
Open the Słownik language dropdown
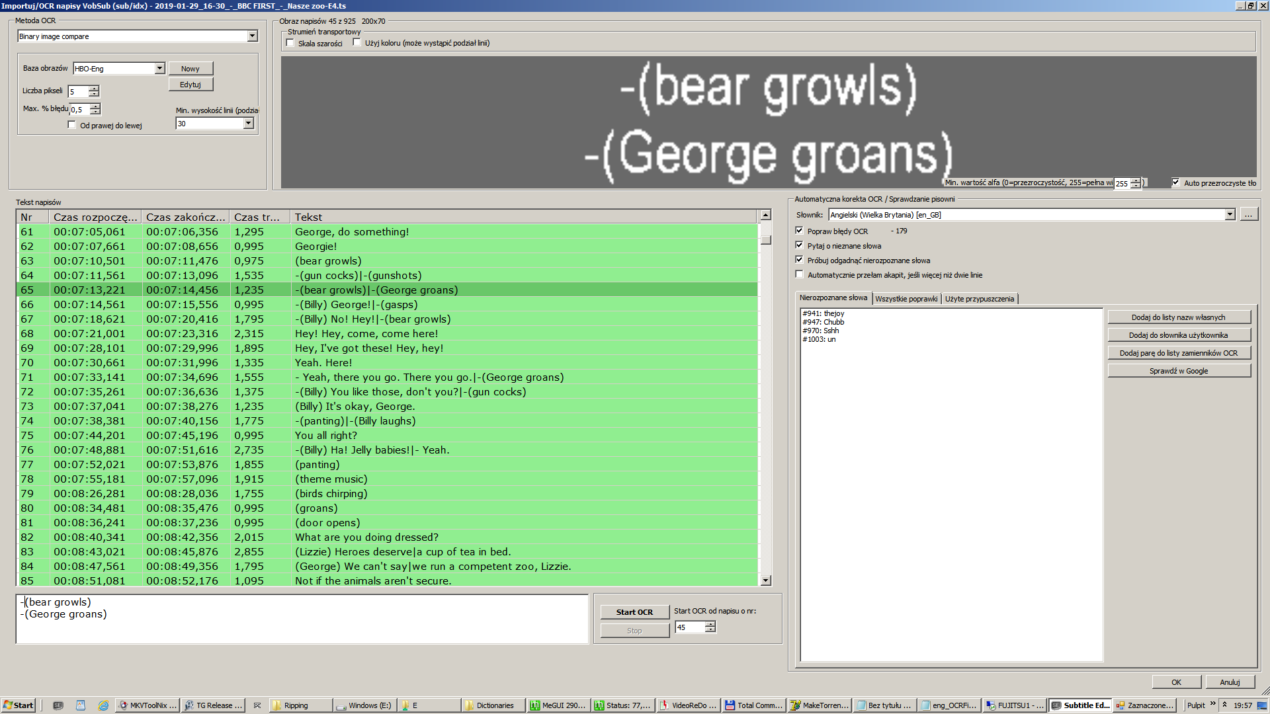(x=1230, y=215)
